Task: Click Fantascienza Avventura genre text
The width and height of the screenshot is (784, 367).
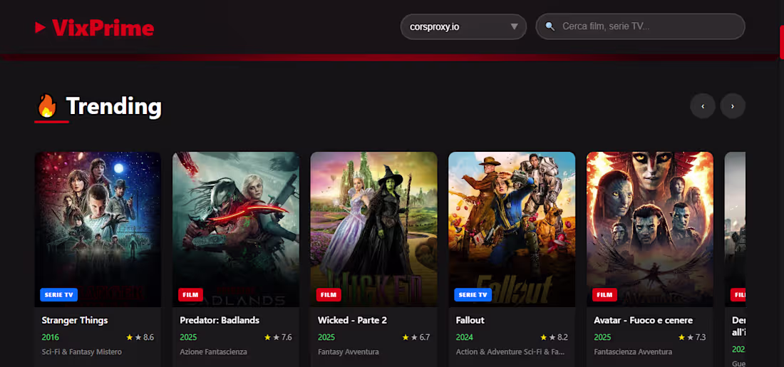Action: [x=633, y=352]
